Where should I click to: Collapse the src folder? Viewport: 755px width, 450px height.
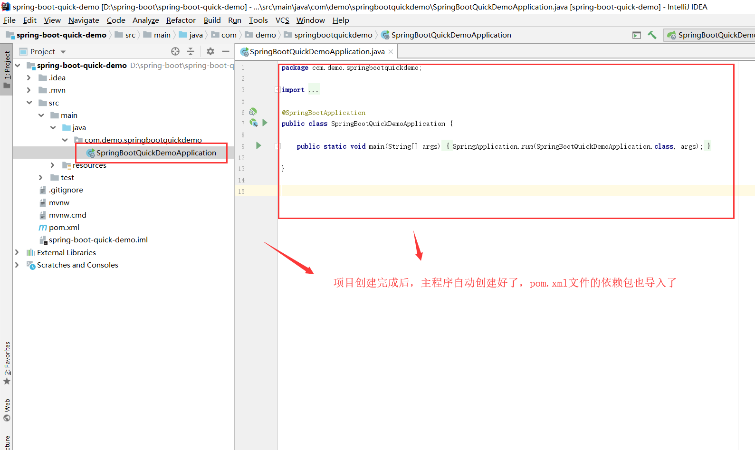[x=29, y=103]
